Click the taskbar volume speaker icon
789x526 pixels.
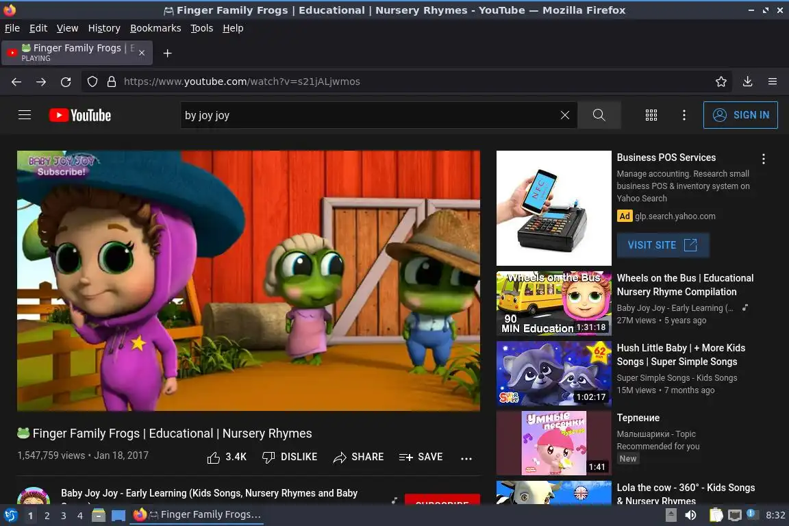pos(691,515)
